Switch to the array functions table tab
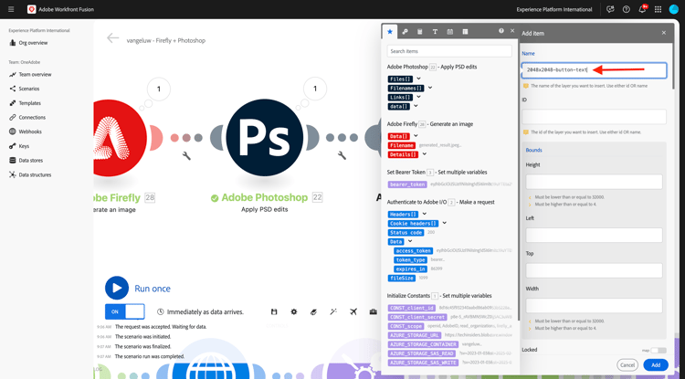Image resolution: width=685 pixels, height=379 pixels. click(465, 31)
